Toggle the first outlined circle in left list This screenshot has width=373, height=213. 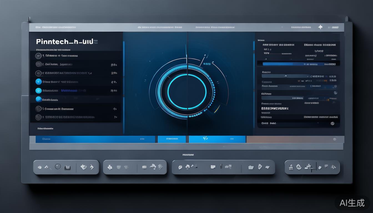38,56
